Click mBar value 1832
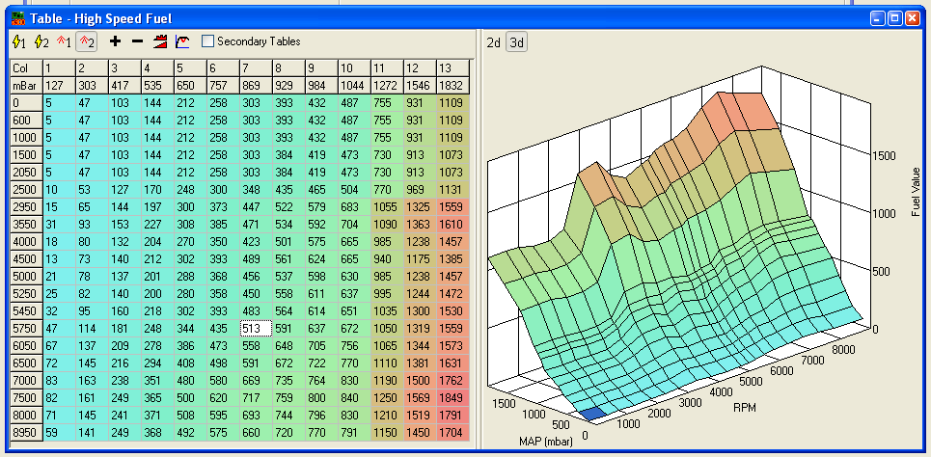This screenshot has height=457, width=931. coord(453,86)
